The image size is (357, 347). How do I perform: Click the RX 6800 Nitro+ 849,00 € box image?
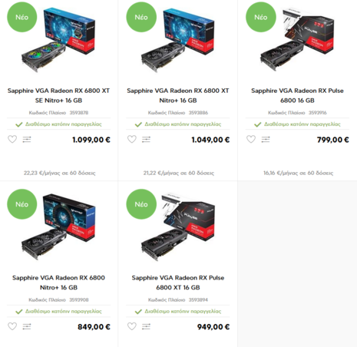pyautogui.click(x=58, y=227)
